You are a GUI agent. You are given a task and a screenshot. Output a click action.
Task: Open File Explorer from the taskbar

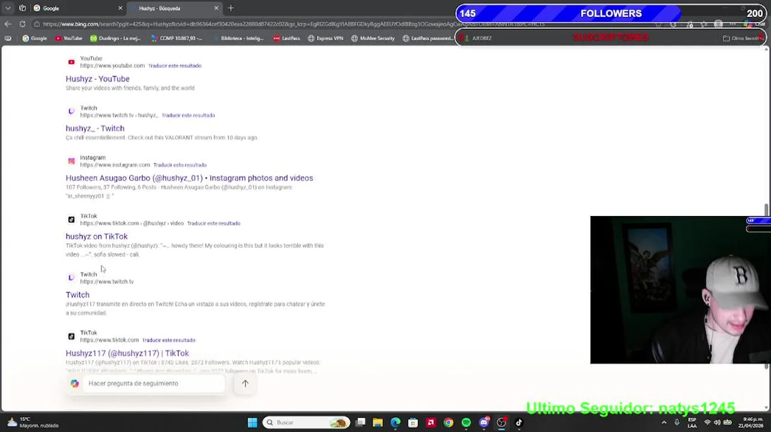point(378,422)
